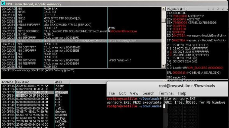Screen dimensions: 229x128
Task: Click disassembly scrollbar down arrow
Action: [163, 66]
